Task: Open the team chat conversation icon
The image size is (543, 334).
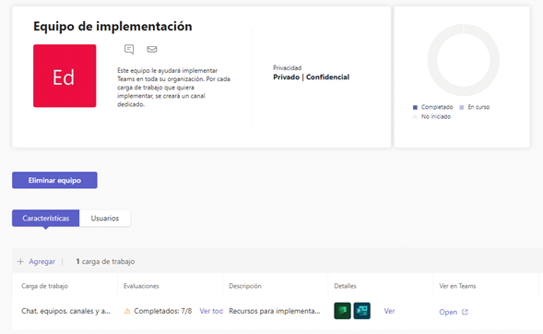Action: point(129,49)
